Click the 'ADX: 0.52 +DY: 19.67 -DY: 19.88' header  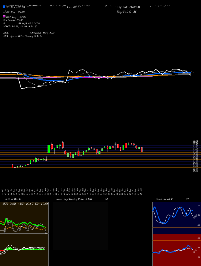25,204
